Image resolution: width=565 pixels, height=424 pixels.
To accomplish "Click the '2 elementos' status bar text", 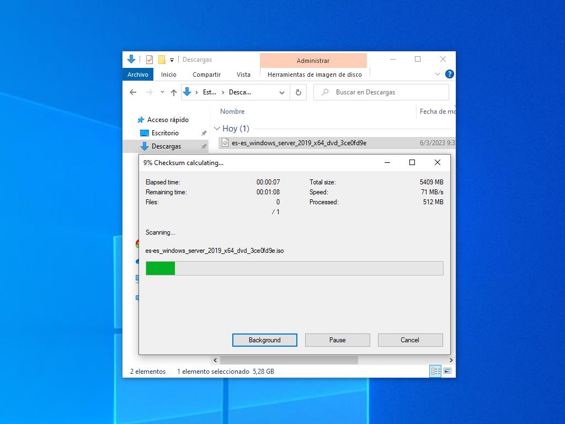I will pyautogui.click(x=148, y=372).
